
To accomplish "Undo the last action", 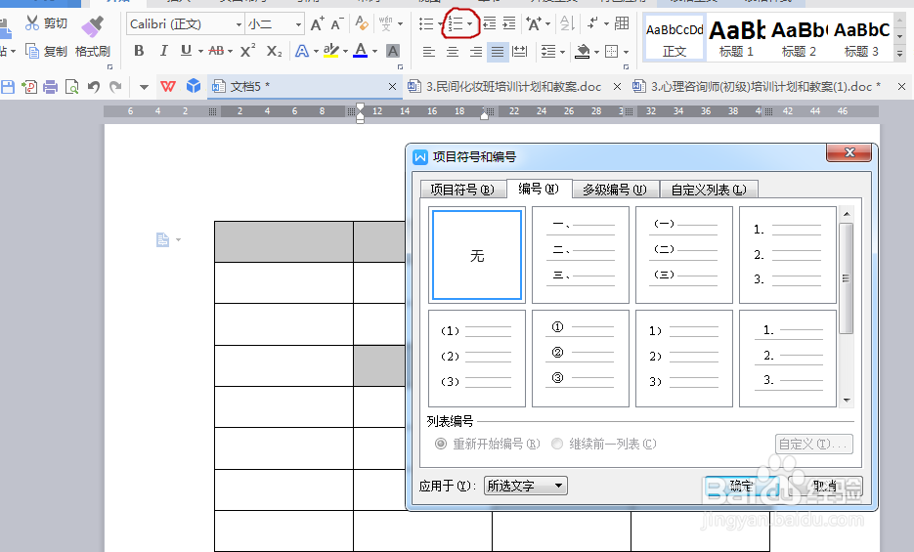I will 94,87.
